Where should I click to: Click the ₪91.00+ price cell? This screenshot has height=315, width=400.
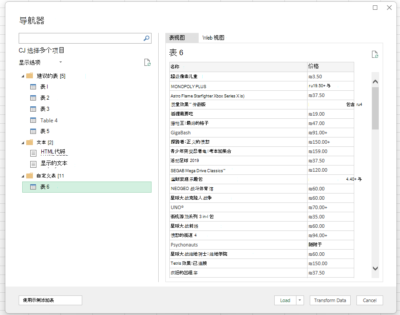[x=331, y=133]
